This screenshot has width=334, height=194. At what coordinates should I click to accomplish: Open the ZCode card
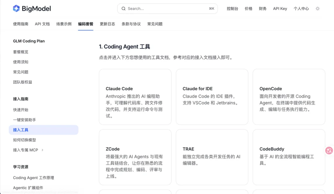[135, 157]
